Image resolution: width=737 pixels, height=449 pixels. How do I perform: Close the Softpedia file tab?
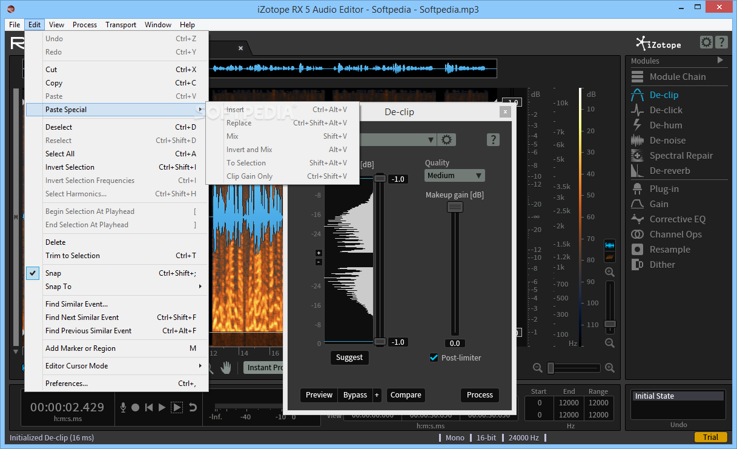coord(240,48)
